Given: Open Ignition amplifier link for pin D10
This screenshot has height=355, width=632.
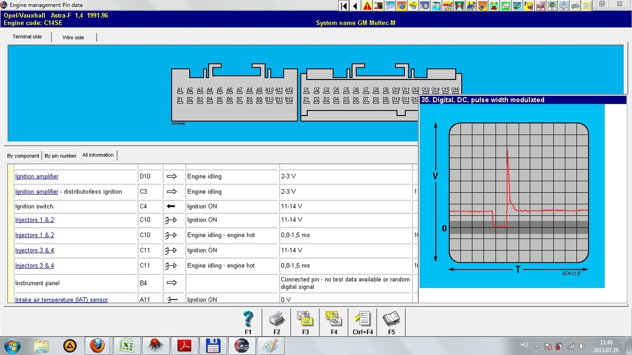Looking at the screenshot, I should (x=37, y=176).
